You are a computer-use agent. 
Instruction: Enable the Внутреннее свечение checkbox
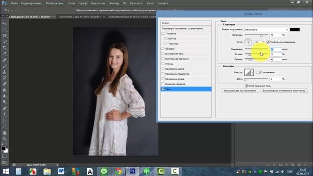[163, 59]
